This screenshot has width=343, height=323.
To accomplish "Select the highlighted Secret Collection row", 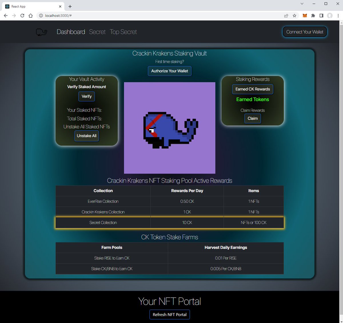I will point(169,222).
